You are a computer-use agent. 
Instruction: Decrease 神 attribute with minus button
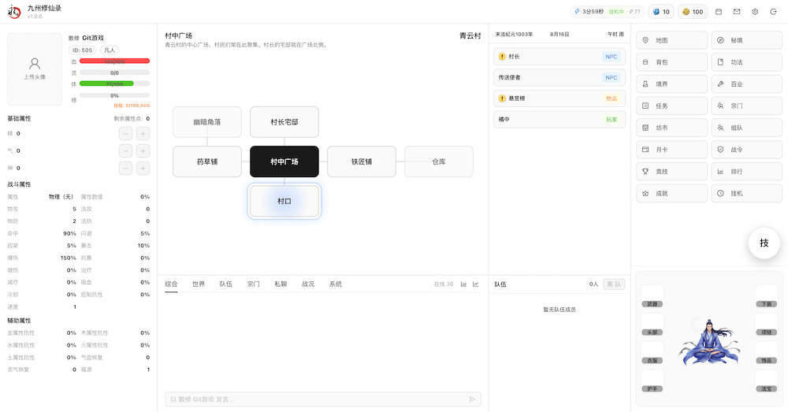[126, 168]
